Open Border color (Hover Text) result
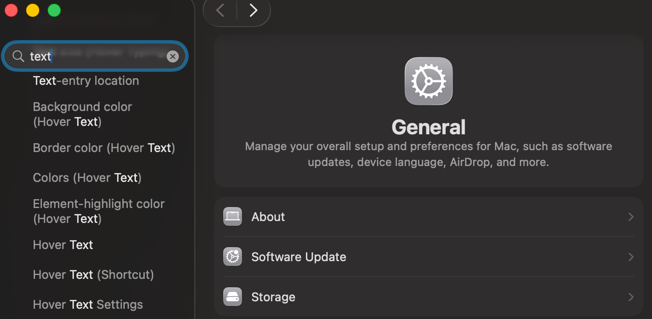652x319 pixels. coord(104,148)
